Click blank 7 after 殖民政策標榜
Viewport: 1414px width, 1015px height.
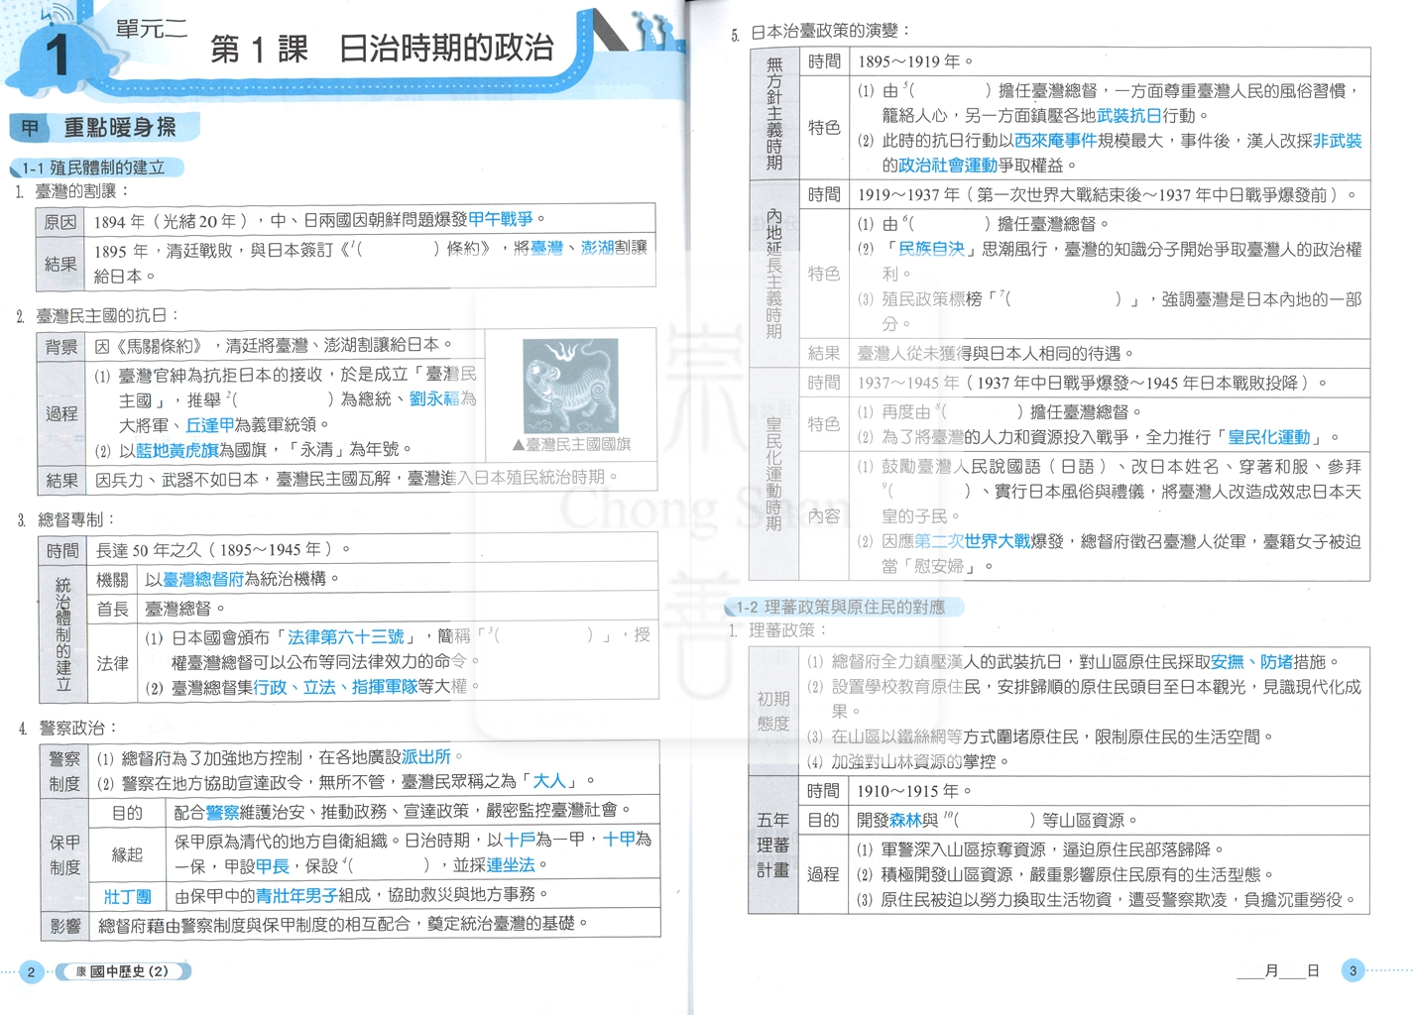point(1060,298)
